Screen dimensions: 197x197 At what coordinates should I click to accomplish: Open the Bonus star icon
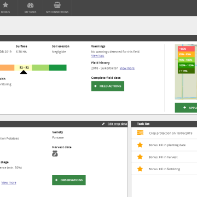pos(5,5)
